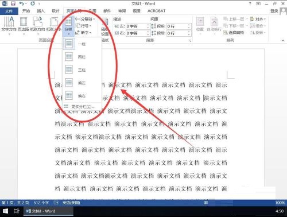This screenshot has width=287, height=217.
Task: Open the 旋转 (Rotate) dropdown
Action: point(258,33)
